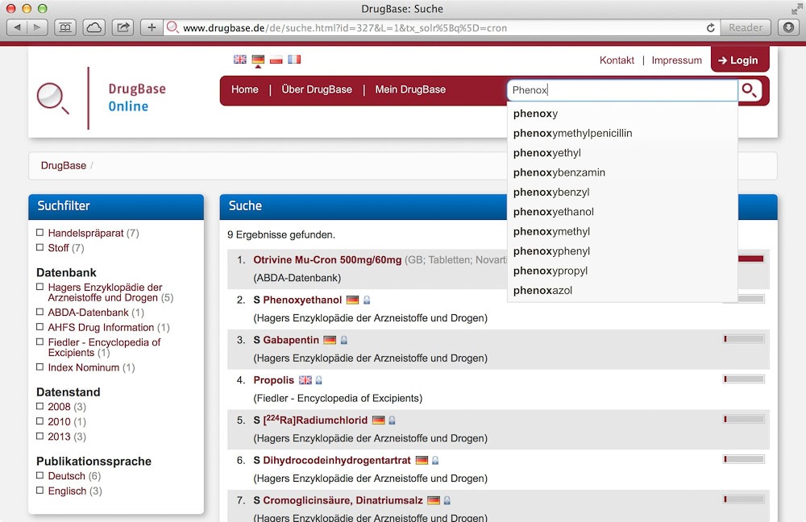Screen dimensions: 806x522
Task: Check the Deutsch language checkbox
Action: click(x=40, y=476)
